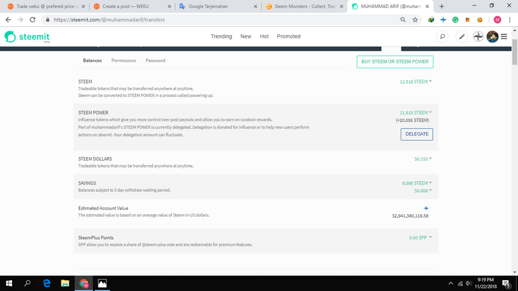This screenshot has height=291, width=518.
Task: Click the Delegate button
Action: (x=417, y=134)
